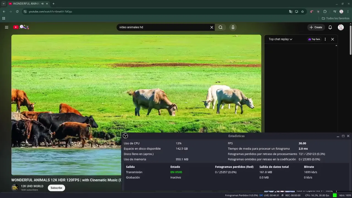The height and width of the screenshot is (198, 352).
Task: Click the 721 / 250123 (0.3%) lost frames value
Action: pos(312,154)
